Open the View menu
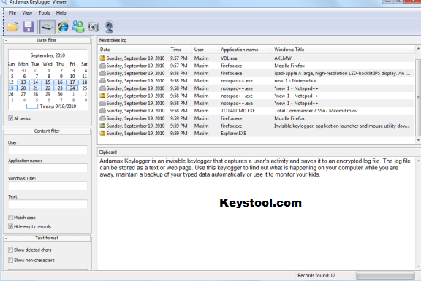421x281 pixels. [x=27, y=13]
